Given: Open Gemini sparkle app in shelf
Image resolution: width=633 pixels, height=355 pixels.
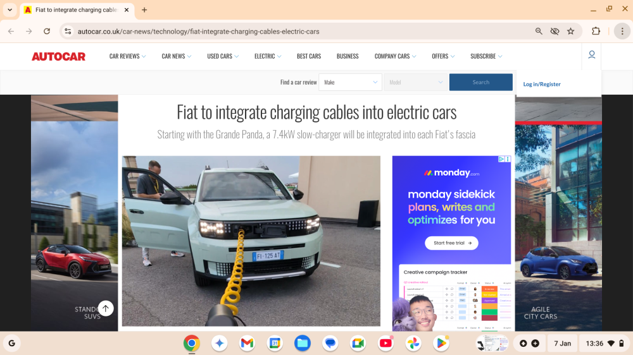Looking at the screenshot, I should tap(219, 344).
